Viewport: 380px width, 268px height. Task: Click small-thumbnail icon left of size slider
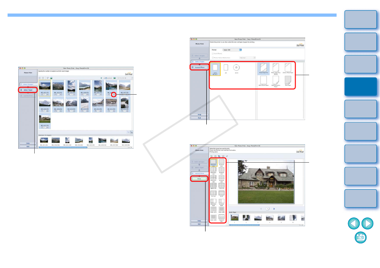101,78
